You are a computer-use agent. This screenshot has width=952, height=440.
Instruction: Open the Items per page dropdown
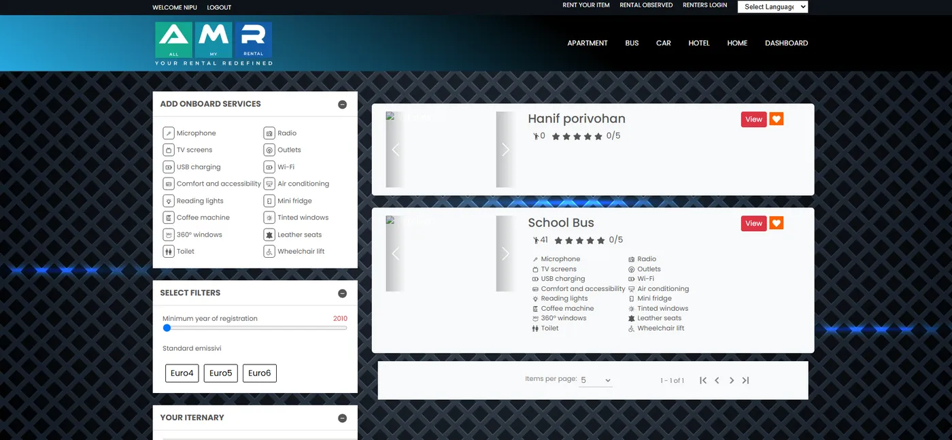point(596,380)
